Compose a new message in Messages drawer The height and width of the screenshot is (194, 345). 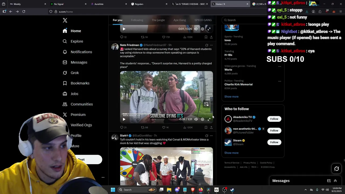[x=329, y=181]
